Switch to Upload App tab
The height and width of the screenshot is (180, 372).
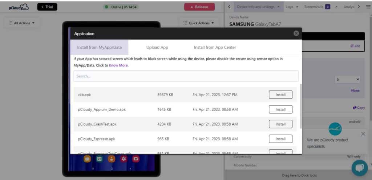(157, 48)
